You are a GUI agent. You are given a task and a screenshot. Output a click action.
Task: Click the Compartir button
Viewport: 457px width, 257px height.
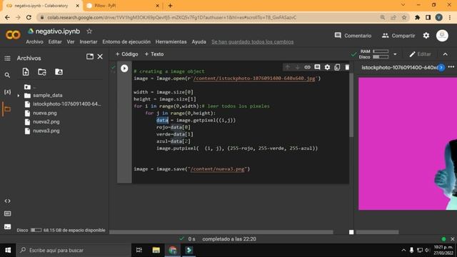pos(398,36)
